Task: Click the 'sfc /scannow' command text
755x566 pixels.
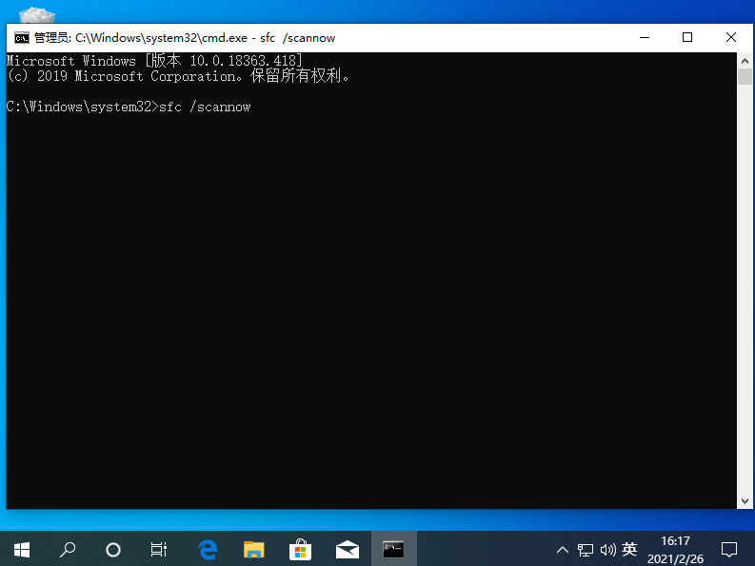Action: click(205, 107)
